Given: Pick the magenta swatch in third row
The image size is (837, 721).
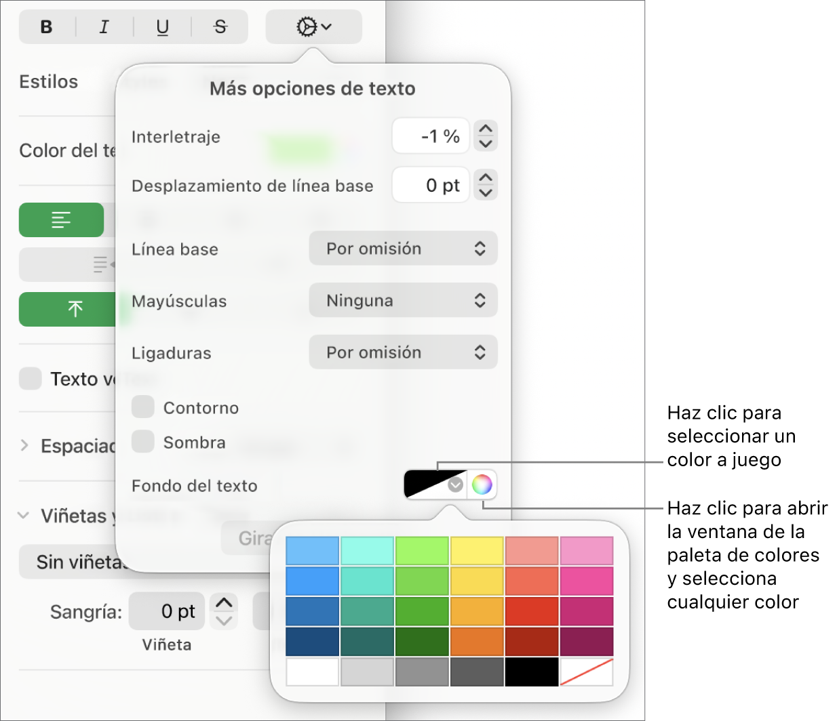Looking at the screenshot, I should [x=587, y=611].
